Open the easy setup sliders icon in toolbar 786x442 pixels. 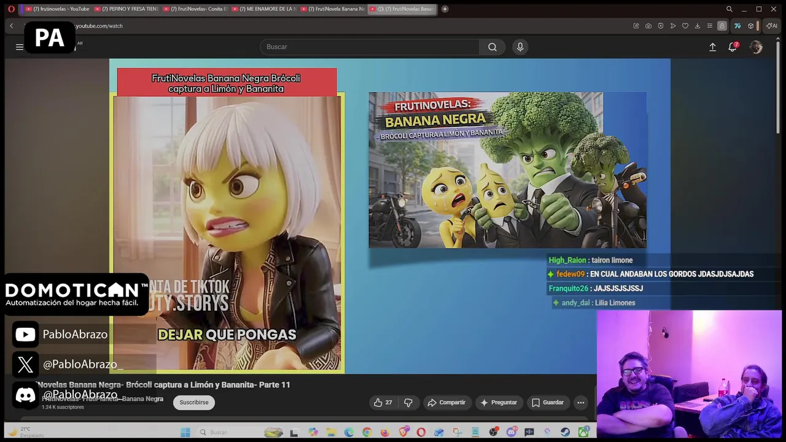point(710,26)
